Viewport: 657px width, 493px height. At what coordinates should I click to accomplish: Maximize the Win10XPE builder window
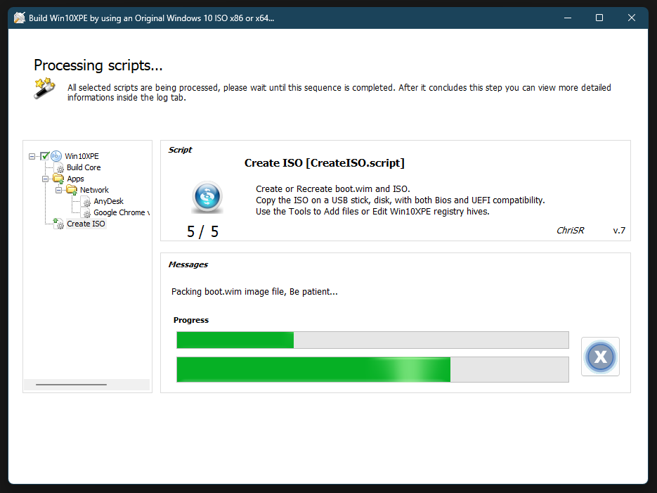[x=599, y=18]
